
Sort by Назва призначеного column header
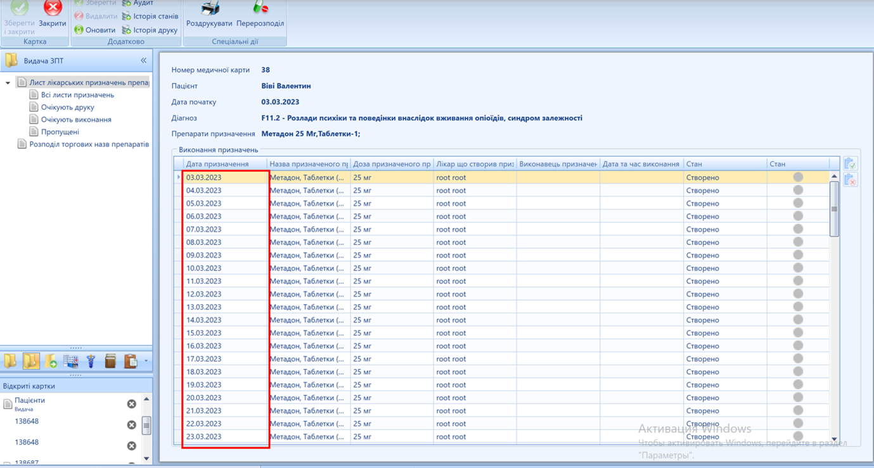pos(309,164)
